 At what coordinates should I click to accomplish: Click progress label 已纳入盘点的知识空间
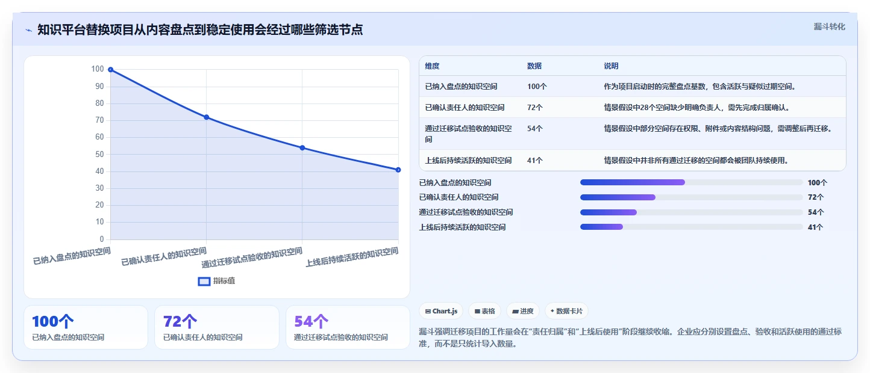click(x=455, y=182)
